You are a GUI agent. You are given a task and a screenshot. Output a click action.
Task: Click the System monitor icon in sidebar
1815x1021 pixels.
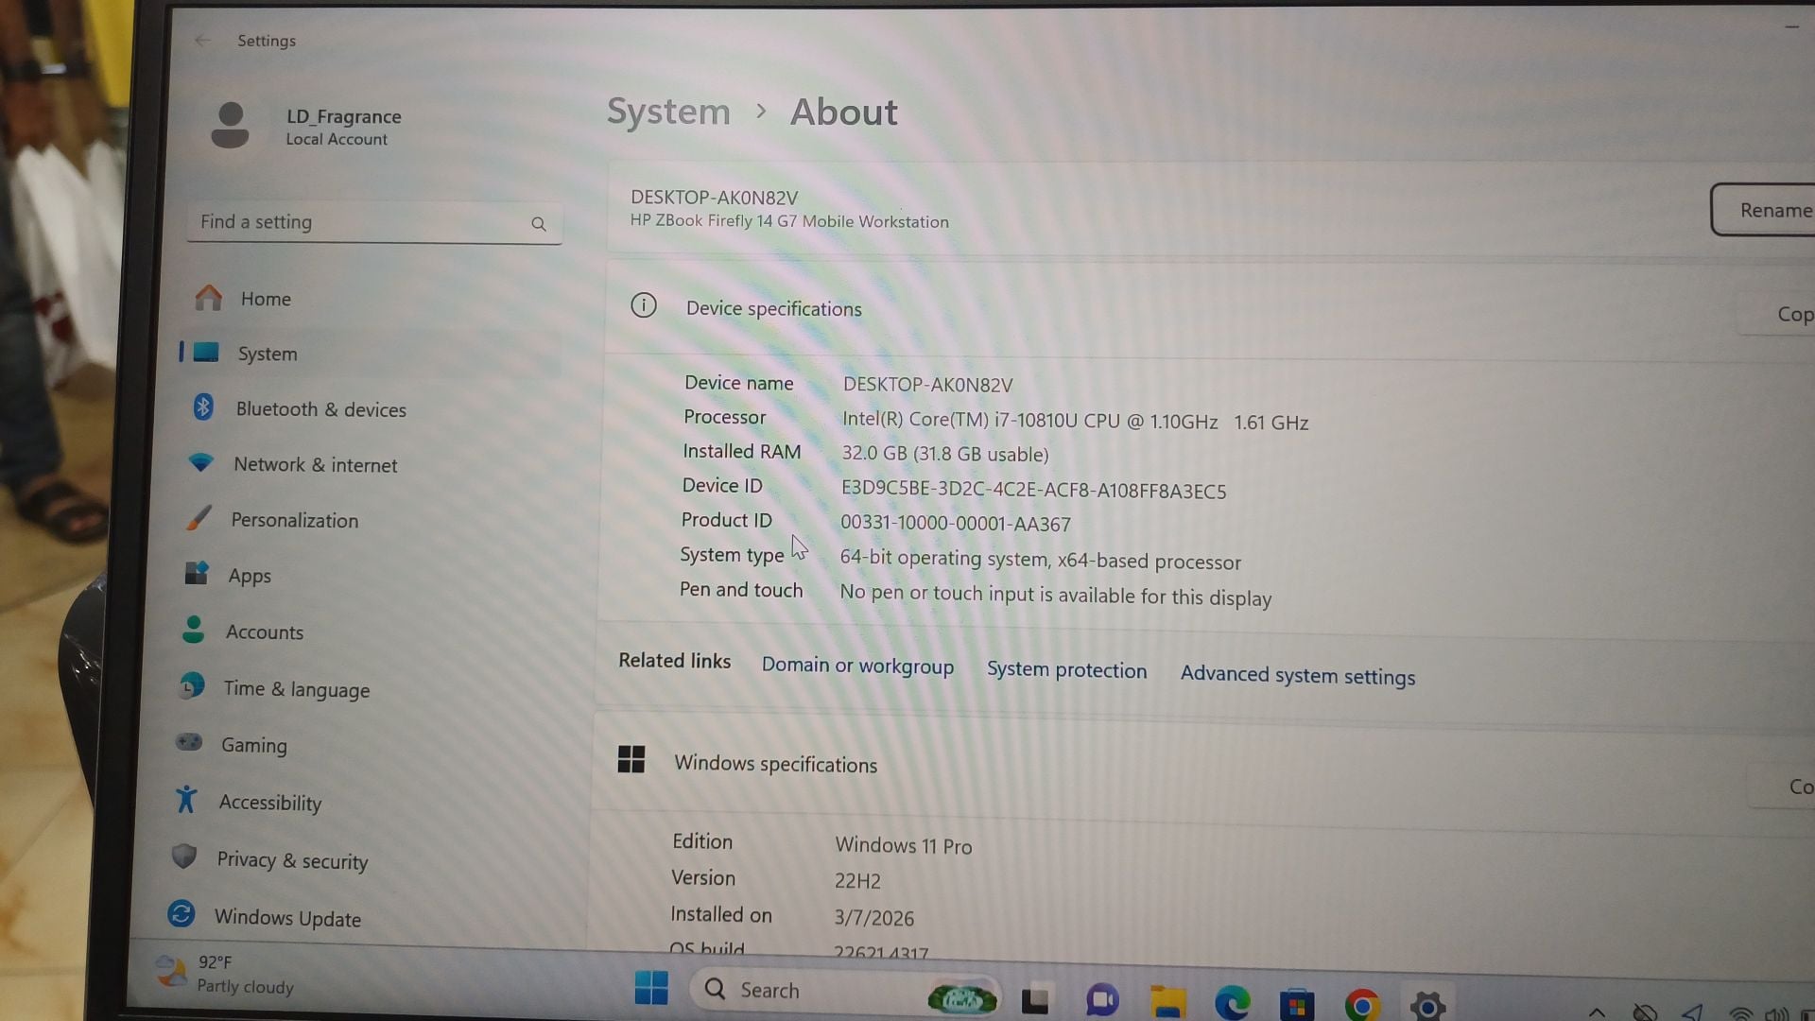click(206, 353)
